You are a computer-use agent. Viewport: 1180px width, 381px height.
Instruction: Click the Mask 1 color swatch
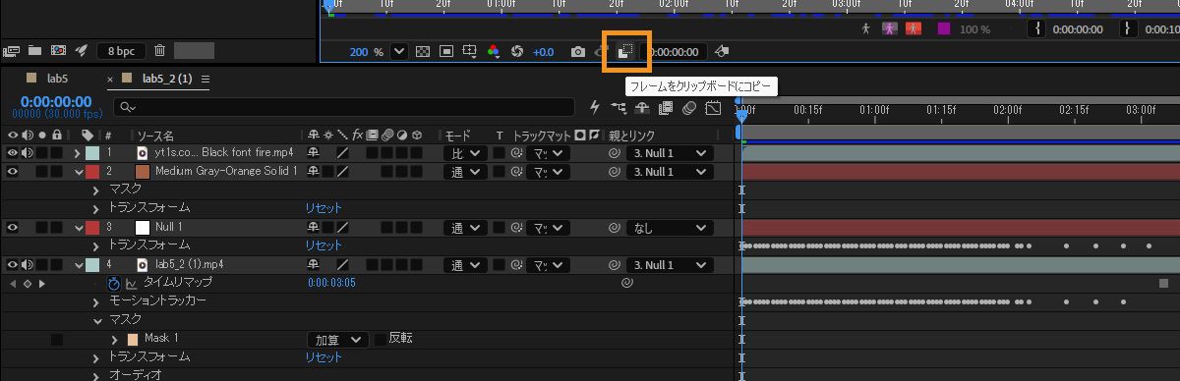pyautogui.click(x=133, y=339)
